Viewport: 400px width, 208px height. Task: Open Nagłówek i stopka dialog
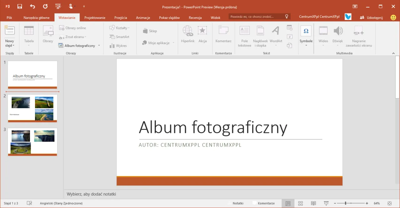(260, 37)
